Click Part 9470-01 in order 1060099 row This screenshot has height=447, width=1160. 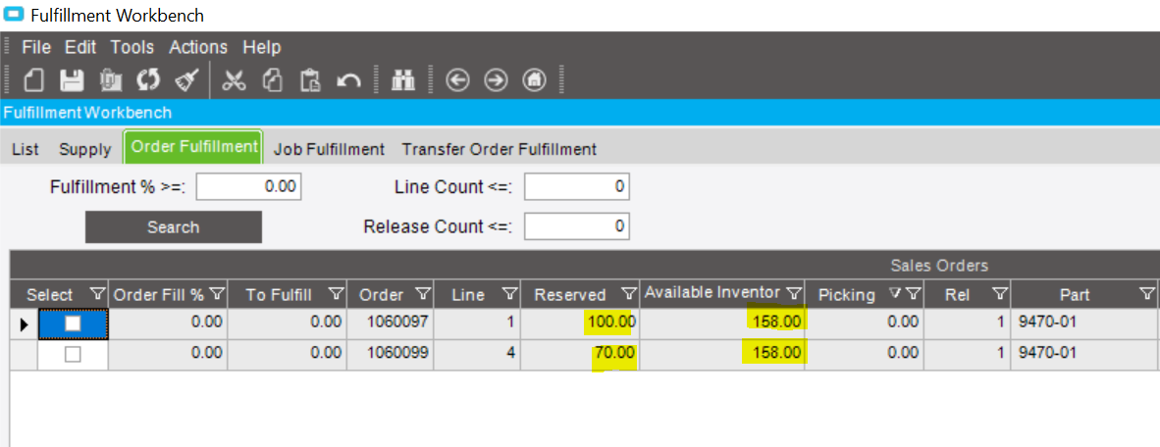click(1083, 355)
